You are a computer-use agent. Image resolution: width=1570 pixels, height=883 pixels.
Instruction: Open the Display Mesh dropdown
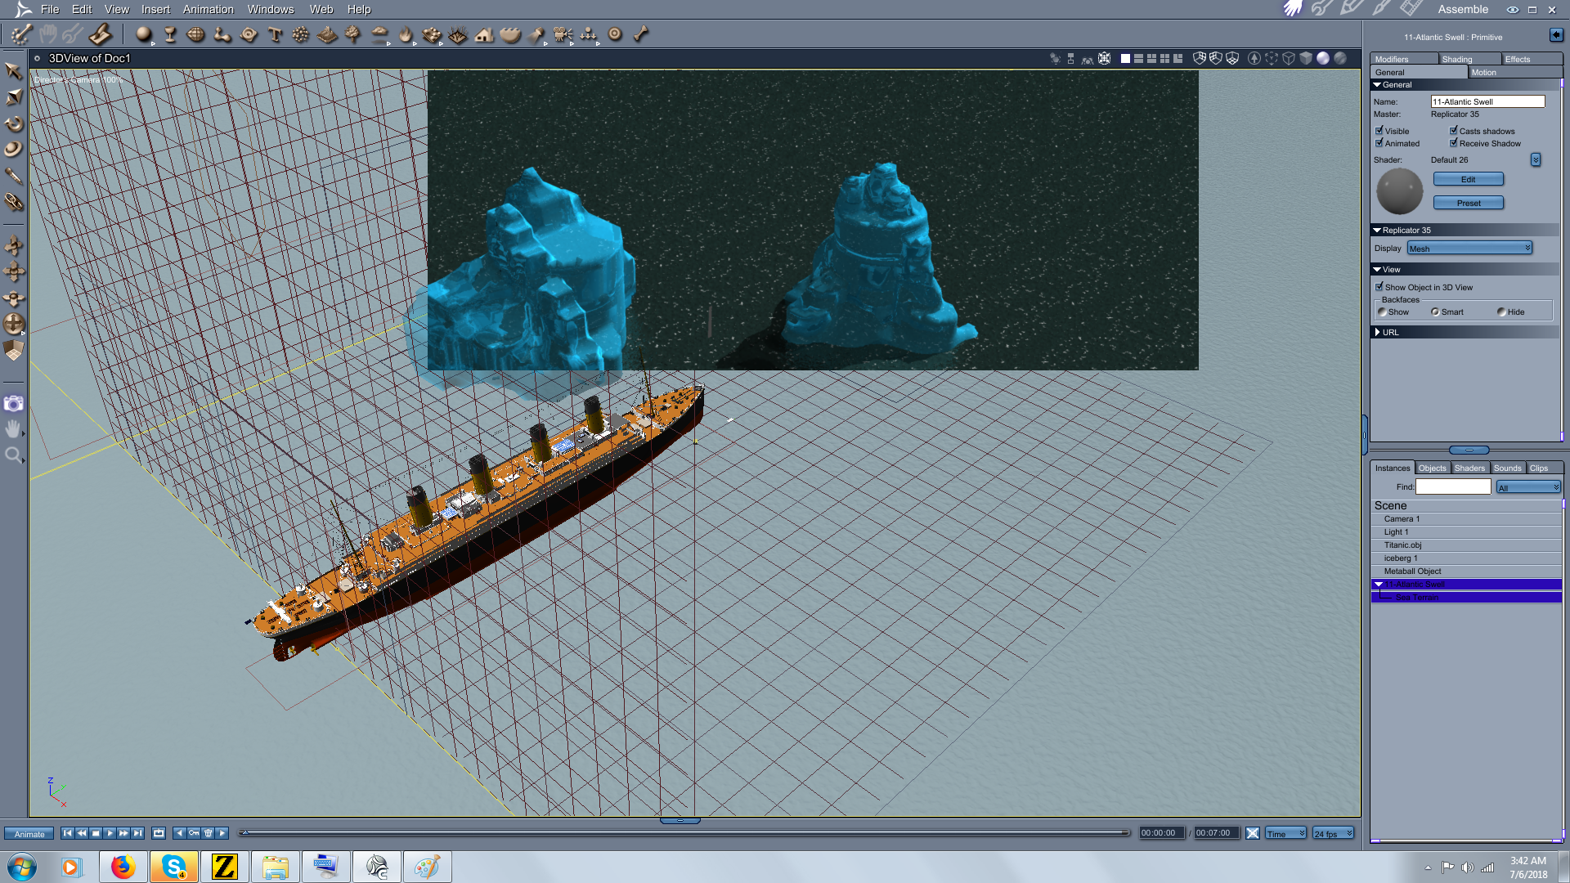[x=1469, y=249]
